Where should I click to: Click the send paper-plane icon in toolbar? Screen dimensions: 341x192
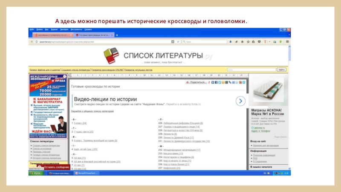click(237, 42)
